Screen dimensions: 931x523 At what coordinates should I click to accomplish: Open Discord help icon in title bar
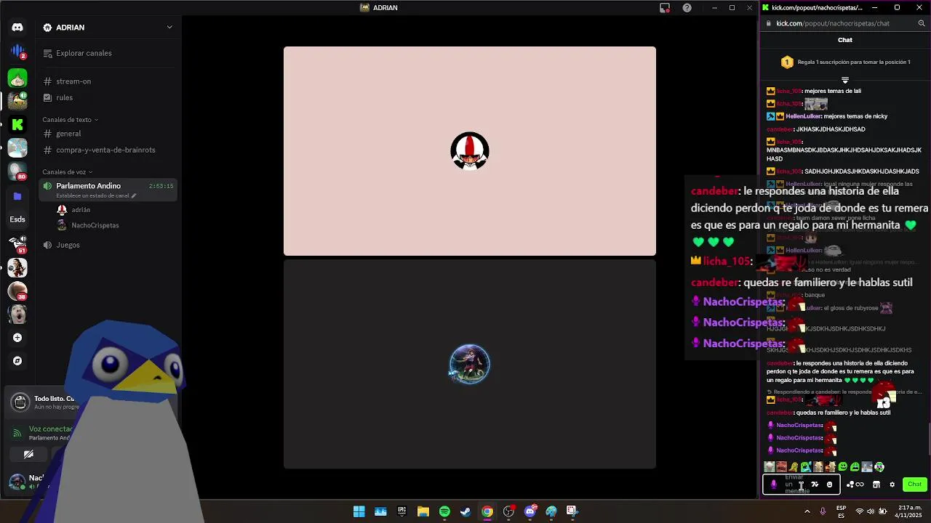pos(687,8)
